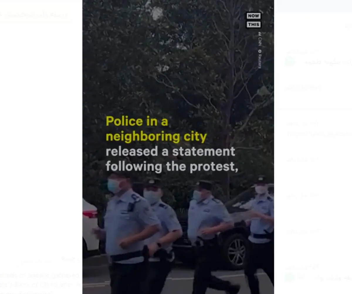Click caption line 'following the protest,'
Screen dimensions: 352x294
pos(172,167)
